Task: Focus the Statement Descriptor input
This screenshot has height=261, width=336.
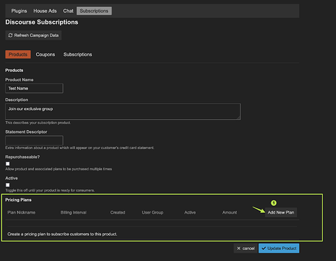Action: click(x=34, y=141)
